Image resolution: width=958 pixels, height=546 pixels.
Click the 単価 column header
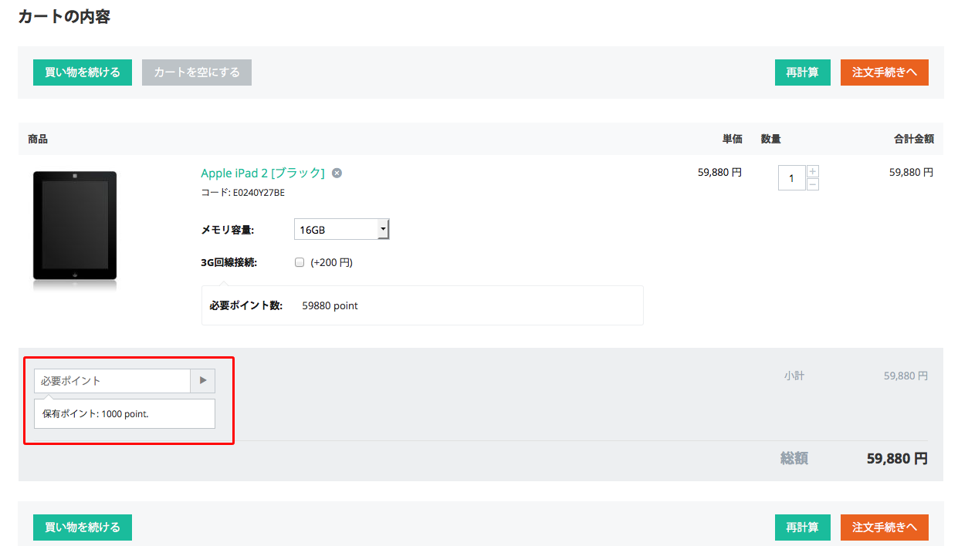click(x=732, y=139)
